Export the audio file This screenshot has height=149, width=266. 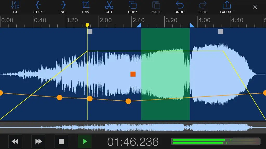coord(227,7)
